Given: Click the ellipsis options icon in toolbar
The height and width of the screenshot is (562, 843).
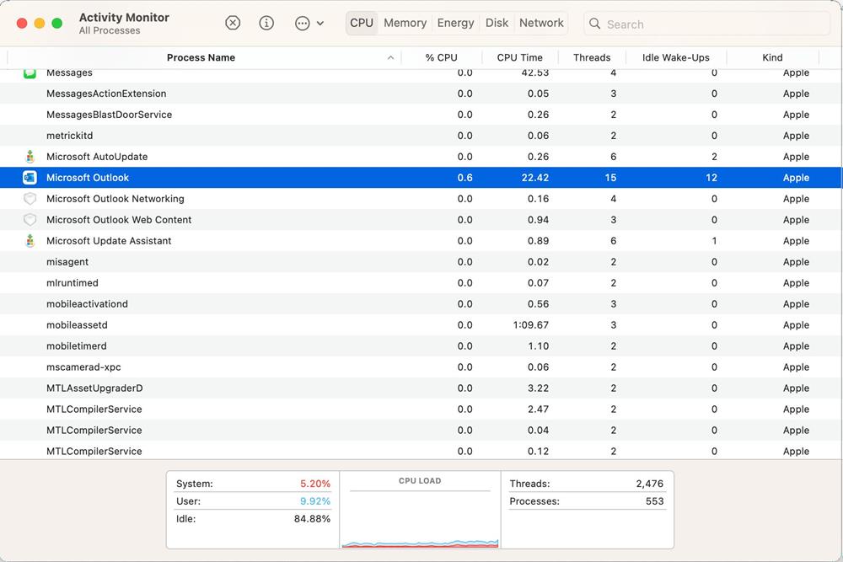Looking at the screenshot, I should coord(302,23).
